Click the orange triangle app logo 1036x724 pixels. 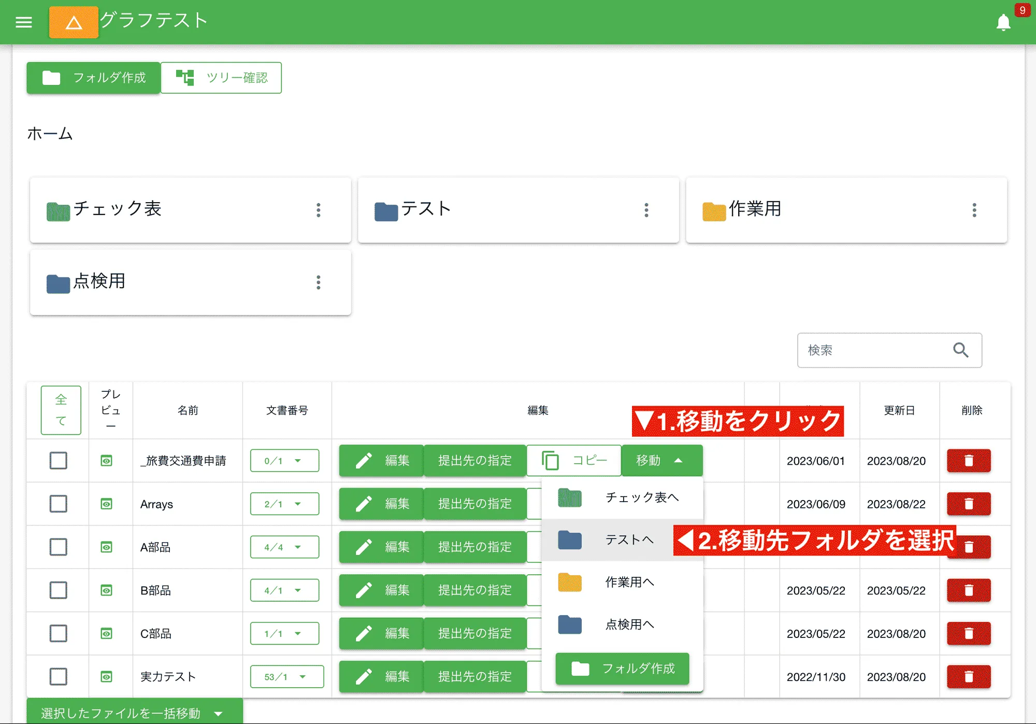pyautogui.click(x=73, y=22)
